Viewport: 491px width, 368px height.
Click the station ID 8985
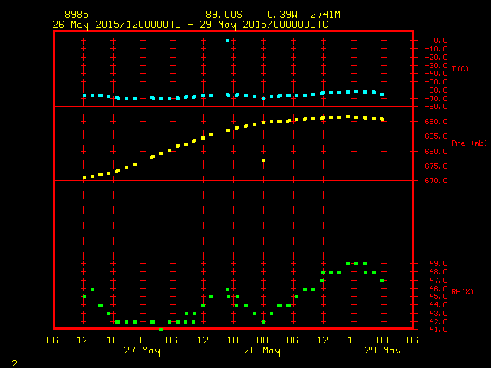pos(77,15)
